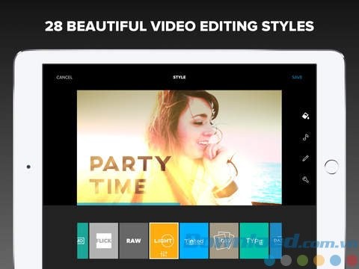Pick the beige photo-cards style tile
The height and width of the screenshot is (269, 359).
(224, 241)
